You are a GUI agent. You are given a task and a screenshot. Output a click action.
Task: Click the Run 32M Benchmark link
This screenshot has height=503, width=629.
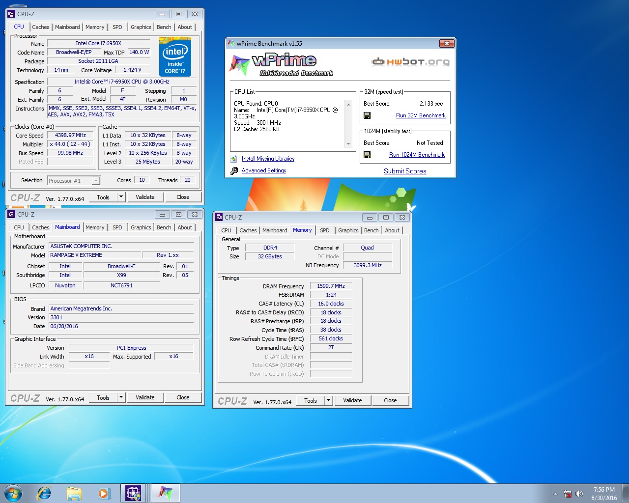[x=421, y=115]
